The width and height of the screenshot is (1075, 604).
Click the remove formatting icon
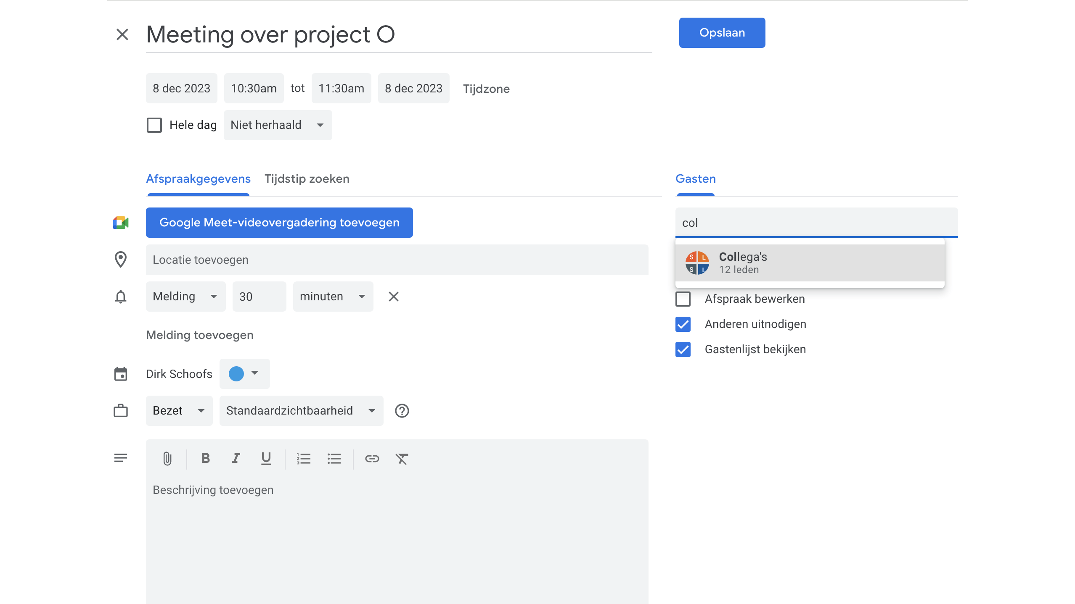click(402, 459)
